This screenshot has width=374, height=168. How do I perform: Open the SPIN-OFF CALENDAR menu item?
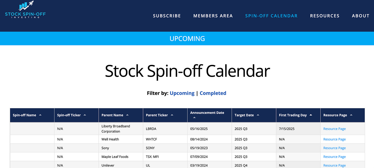(x=271, y=16)
